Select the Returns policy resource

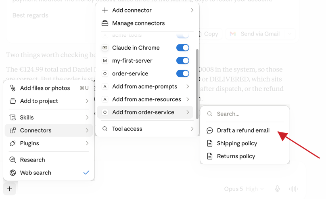245,156
